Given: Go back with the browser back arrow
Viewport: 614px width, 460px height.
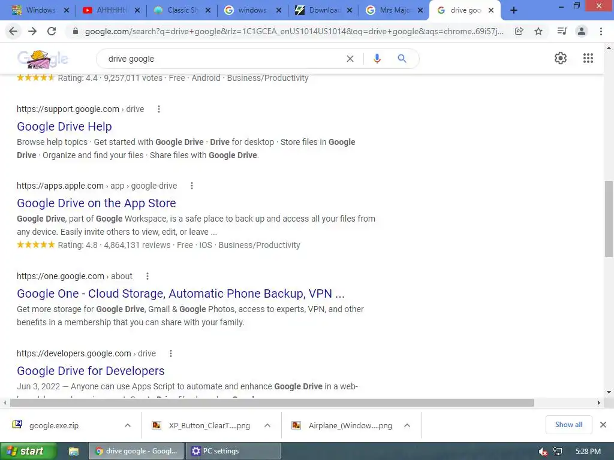Looking at the screenshot, I should coord(13,31).
